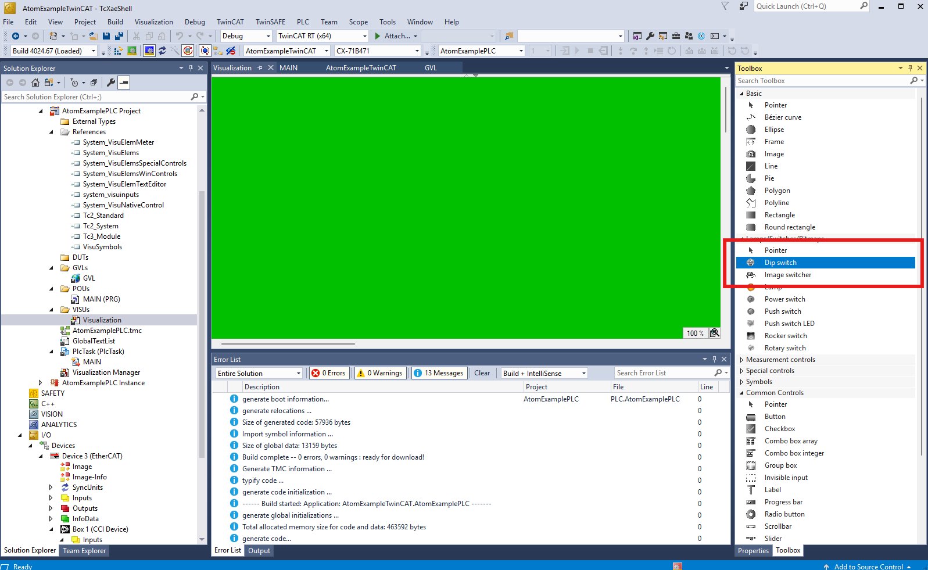
Task: Click the green Restart TwinCAT run mode icon
Action: coord(132,51)
